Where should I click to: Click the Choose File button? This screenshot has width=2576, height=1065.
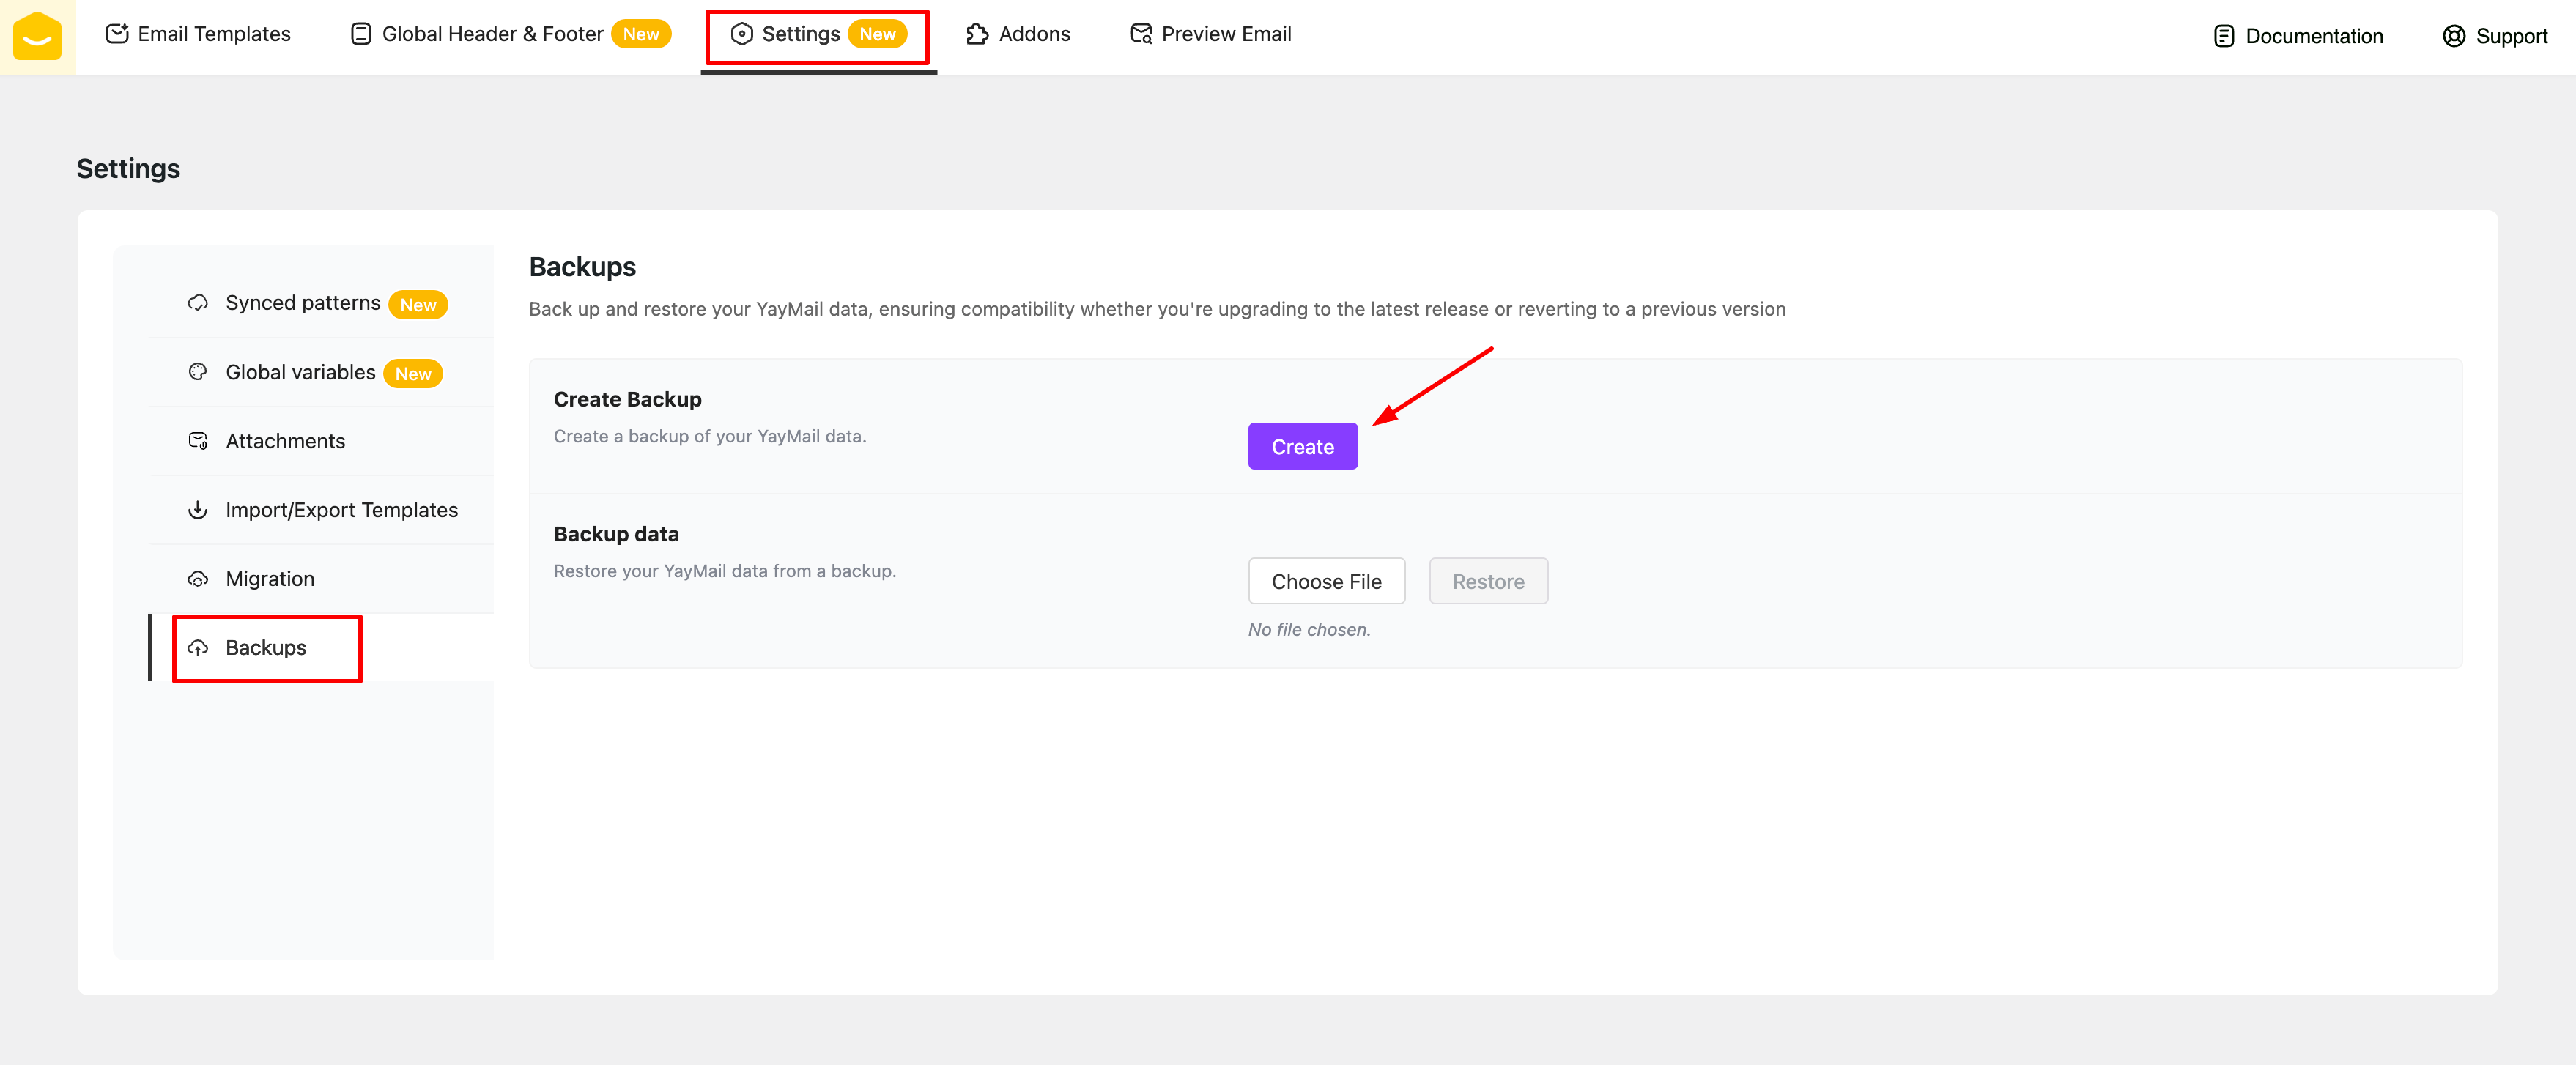1326,581
